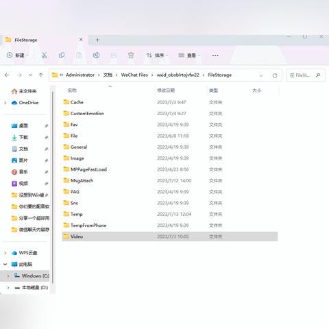Click the FileStorage search box

[306, 75]
